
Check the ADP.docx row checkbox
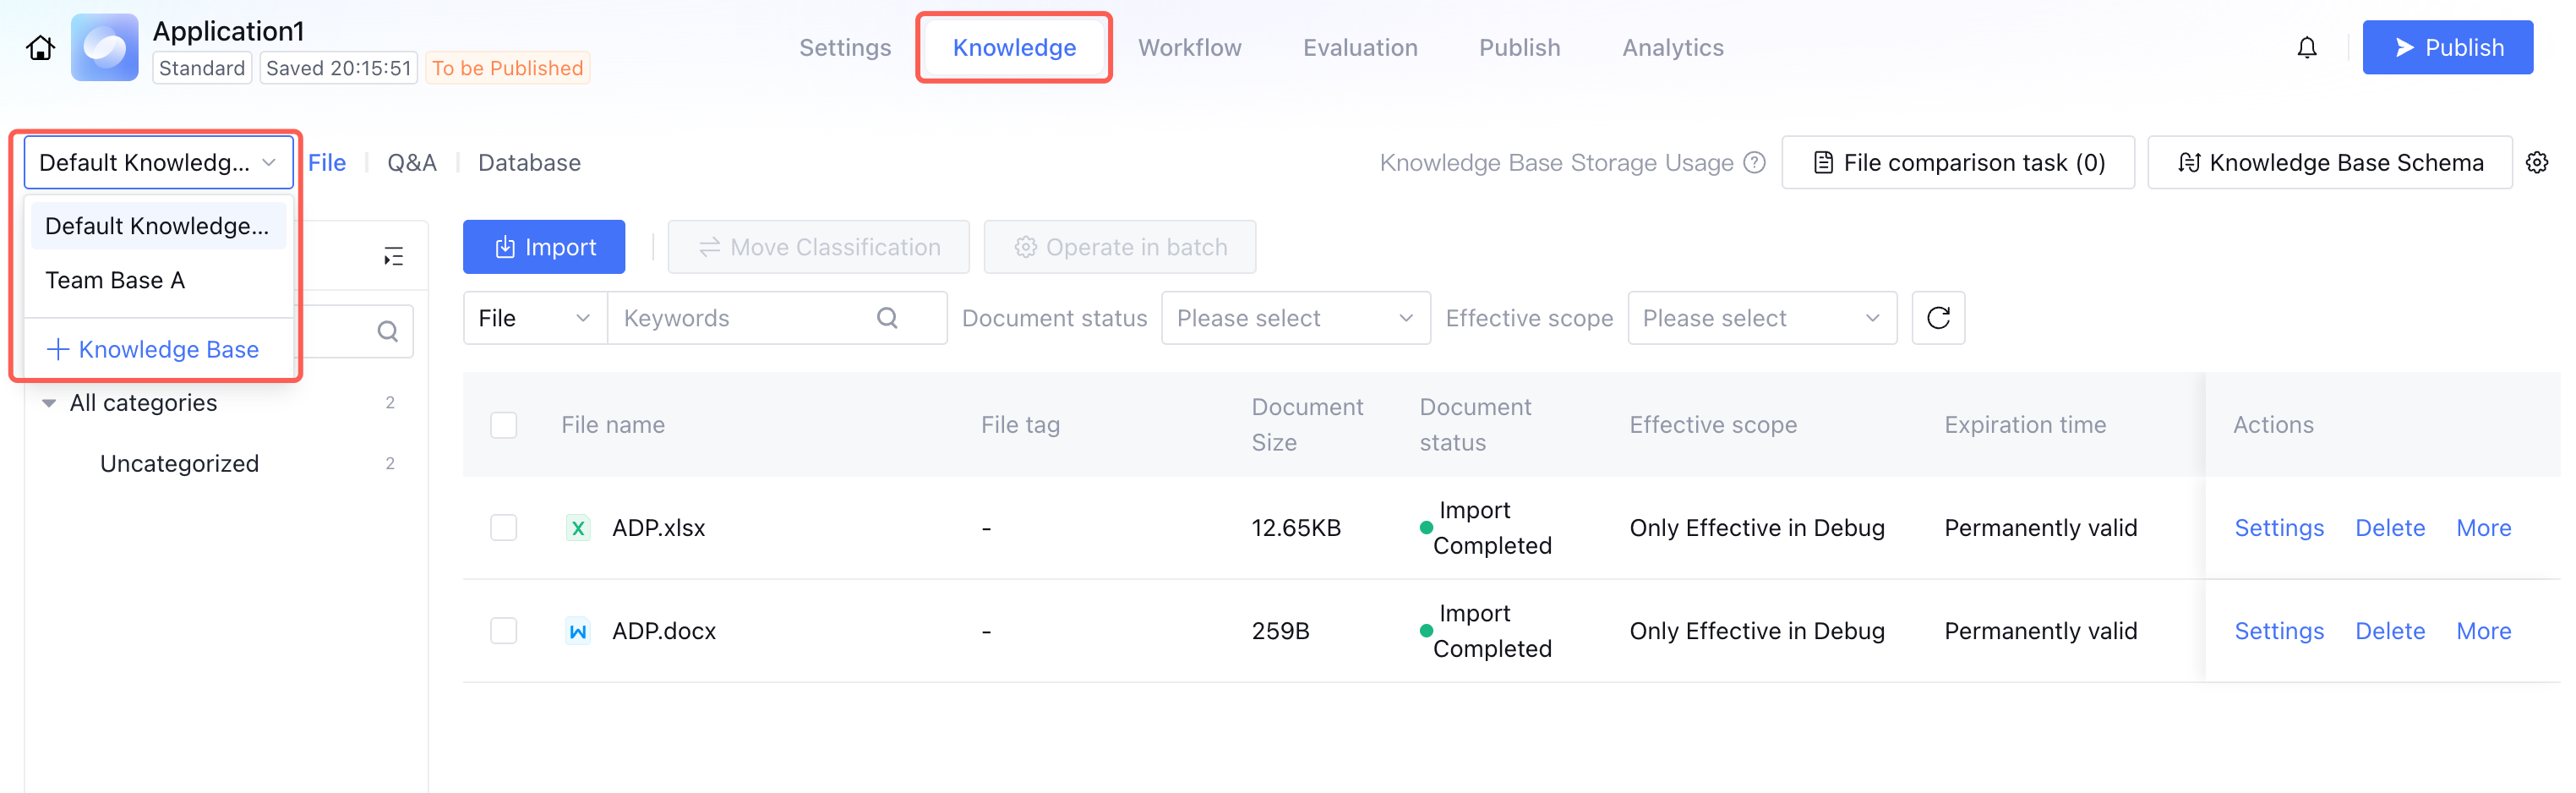click(x=504, y=631)
